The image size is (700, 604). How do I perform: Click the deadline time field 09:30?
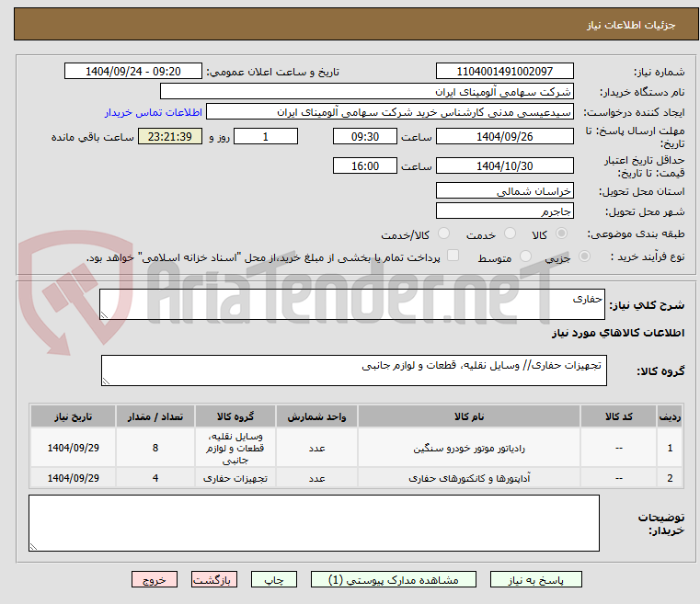click(x=365, y=136)
